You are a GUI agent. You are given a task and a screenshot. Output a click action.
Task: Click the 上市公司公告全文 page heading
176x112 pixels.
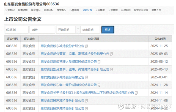[x=23, y=19]
